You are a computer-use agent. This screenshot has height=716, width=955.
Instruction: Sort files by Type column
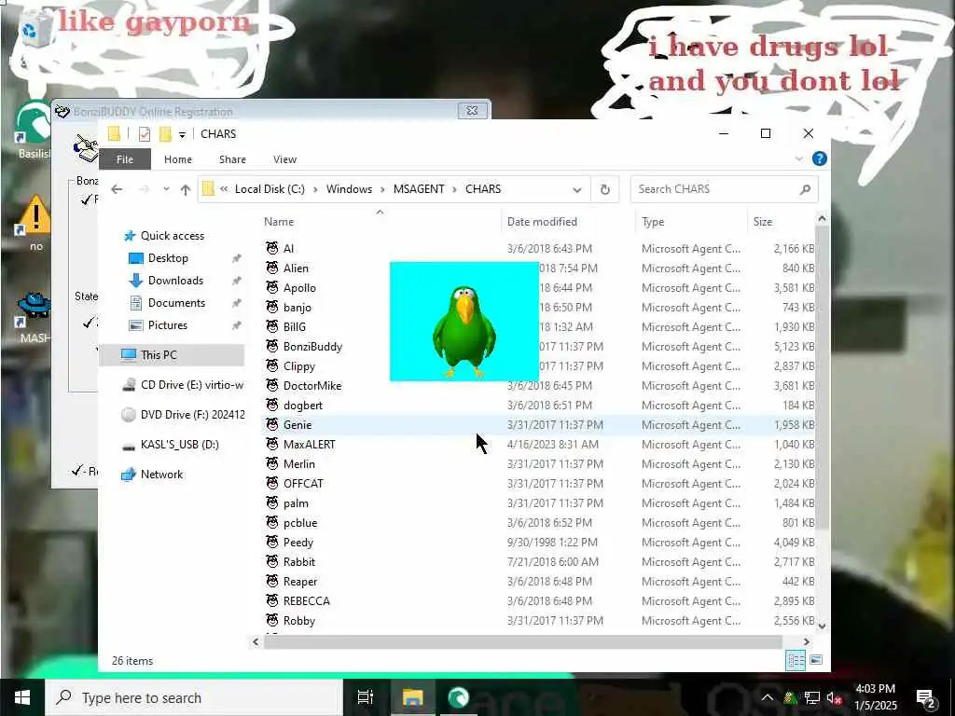(691, 222)
